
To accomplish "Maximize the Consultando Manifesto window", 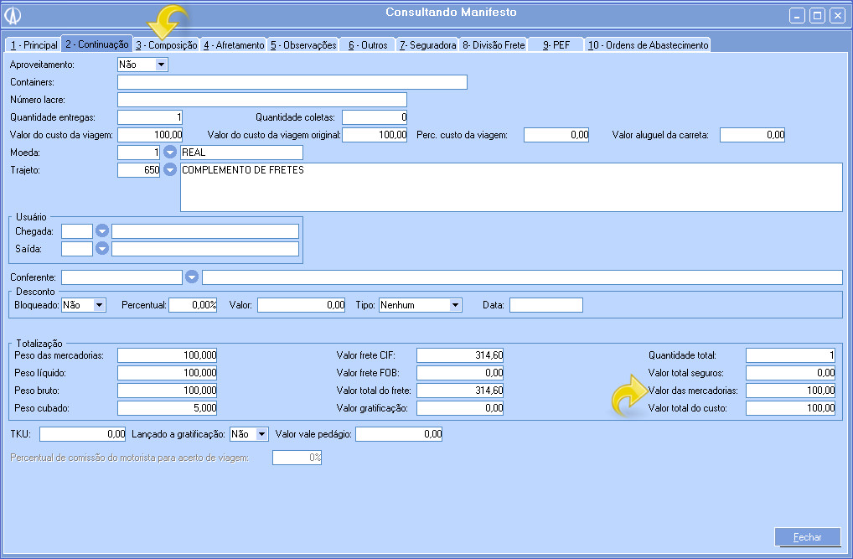I will 817,15.
